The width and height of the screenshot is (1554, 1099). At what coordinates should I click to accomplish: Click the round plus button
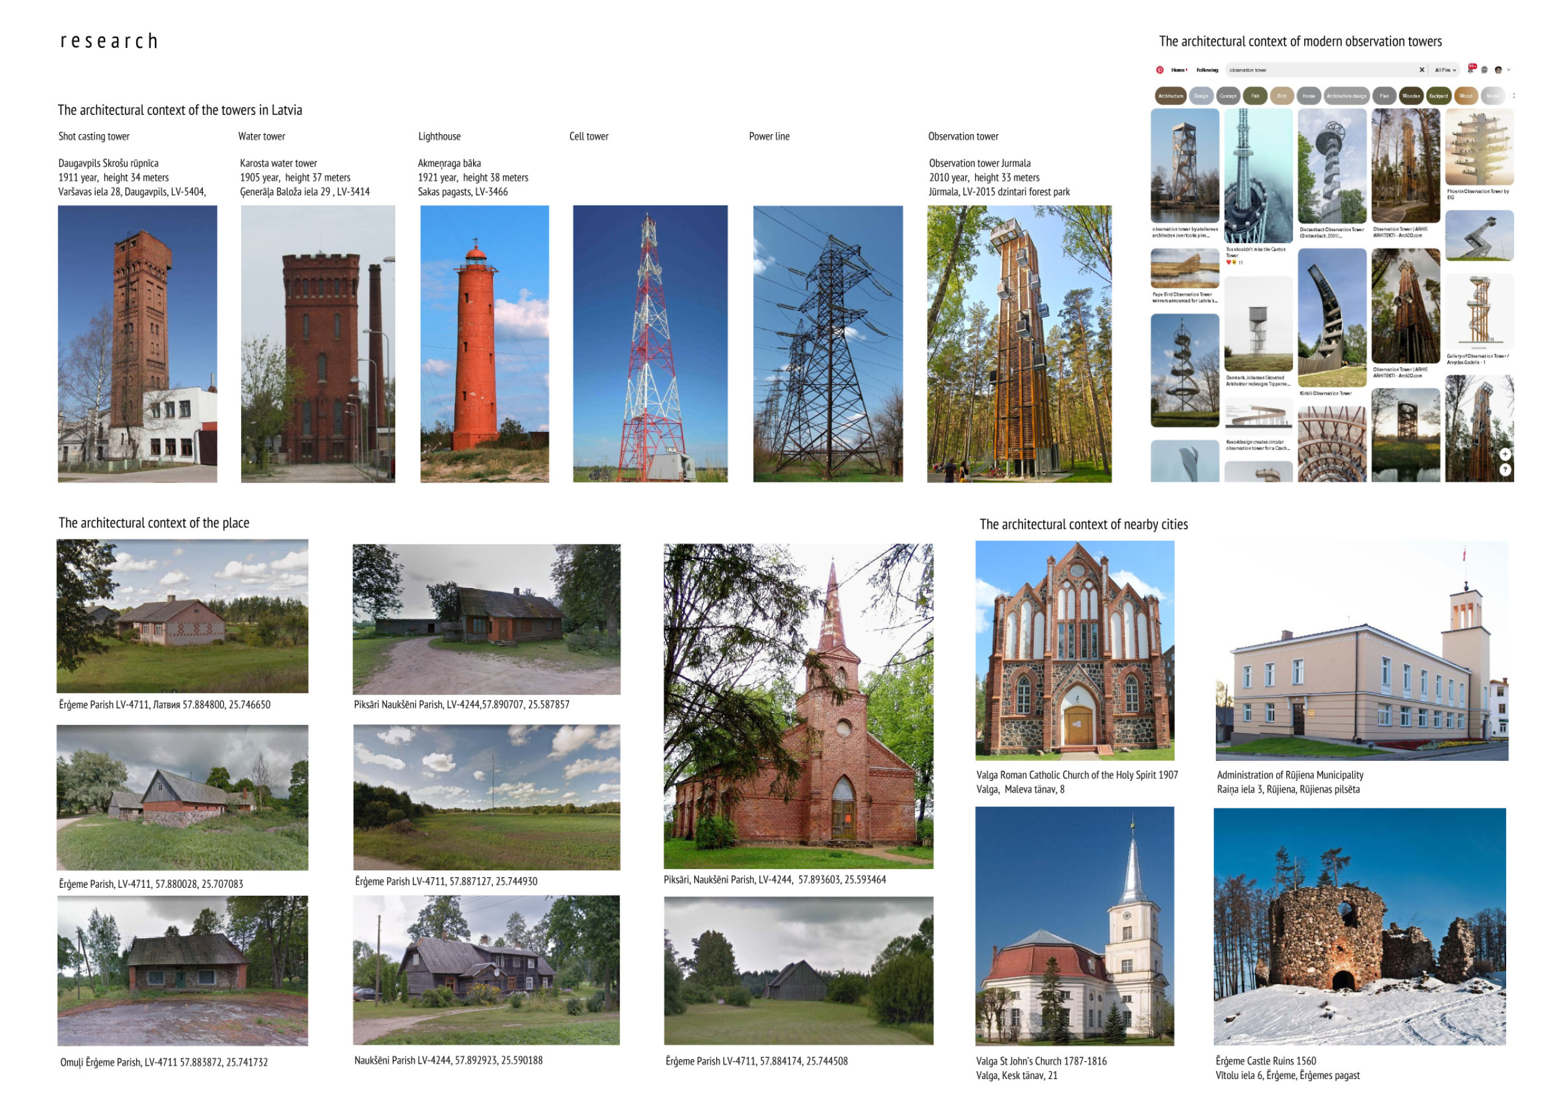coord(1505,454)
